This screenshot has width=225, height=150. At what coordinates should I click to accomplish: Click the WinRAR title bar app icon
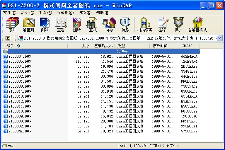(x=4, y=6)
